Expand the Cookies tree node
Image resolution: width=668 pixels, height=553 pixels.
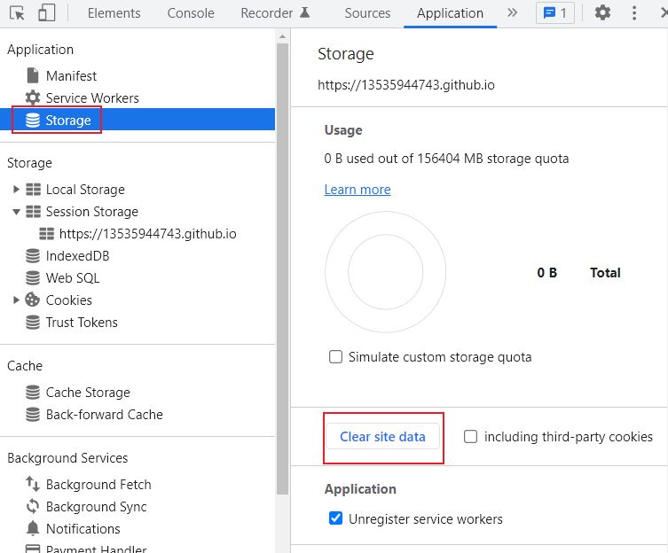click(16, 300)
